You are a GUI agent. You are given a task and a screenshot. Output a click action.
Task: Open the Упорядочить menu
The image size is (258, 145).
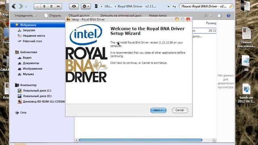coord(25,15)
